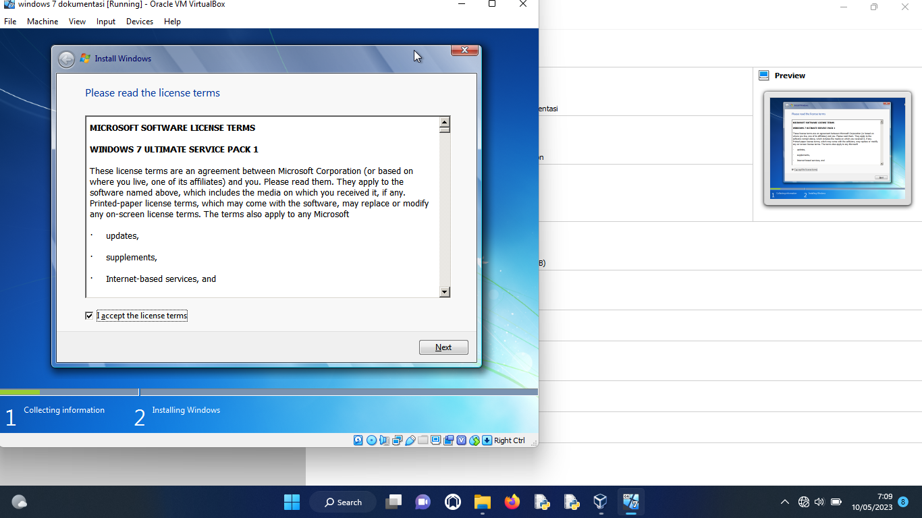Image resolution: width=922 pixels, height=518 pixels.
Task: Click the 'Please read the license terms' heading
Action: coord(153,93)
